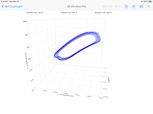Screen dimensions: 153x114
Task: Tap the Y - Acceleration (G) axis label
Action: 27,61
